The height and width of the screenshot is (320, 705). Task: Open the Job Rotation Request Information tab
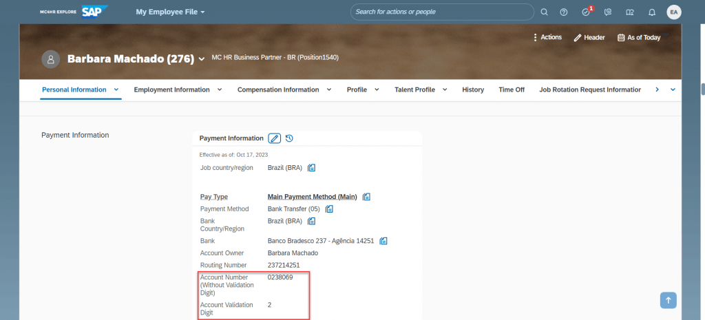tap(590, 89)
